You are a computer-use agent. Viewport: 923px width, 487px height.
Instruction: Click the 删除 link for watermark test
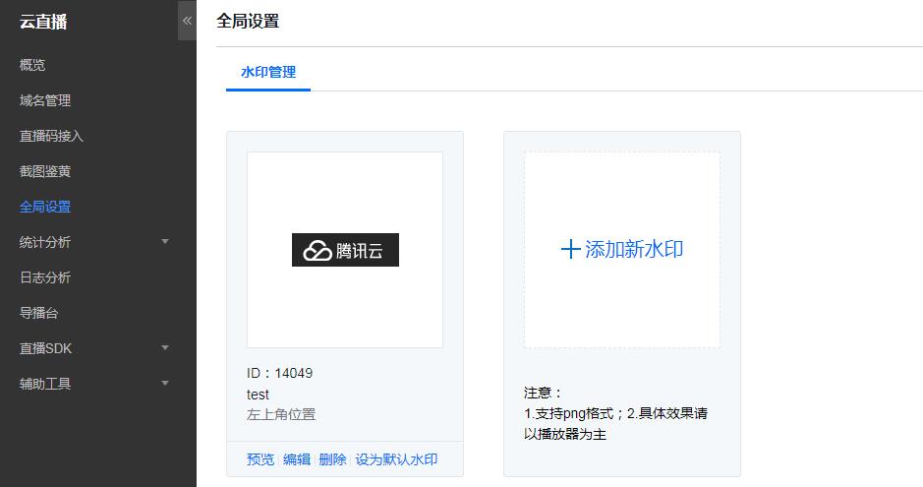coord(332,459)
